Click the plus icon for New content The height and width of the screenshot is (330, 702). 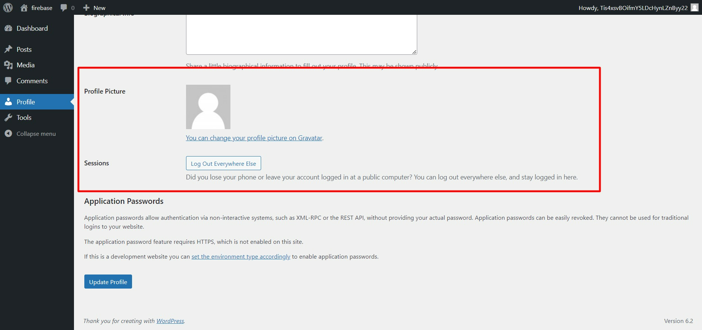click(x=87, y=8)
